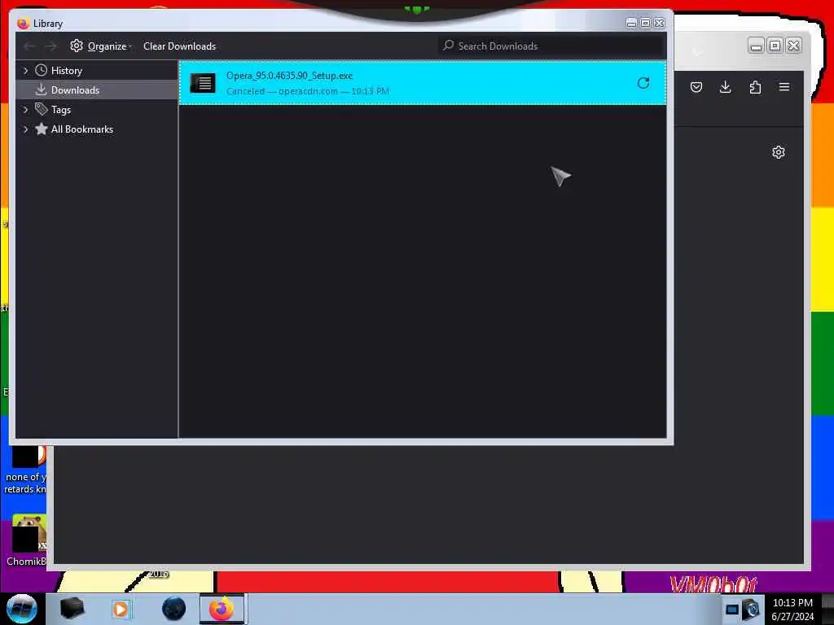Focus the Search Downloads field
This screenshot has height=625, width=834.
(x=552, y=46)
